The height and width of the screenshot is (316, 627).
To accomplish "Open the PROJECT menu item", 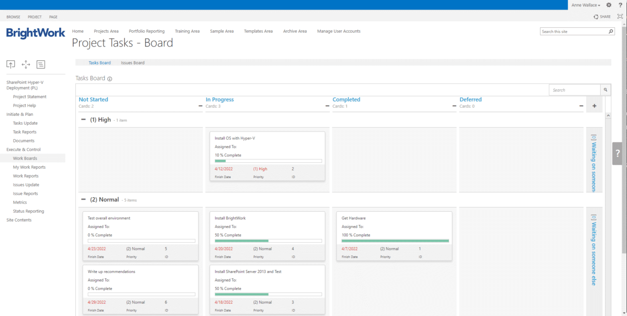I will click(x=34, y=17).
